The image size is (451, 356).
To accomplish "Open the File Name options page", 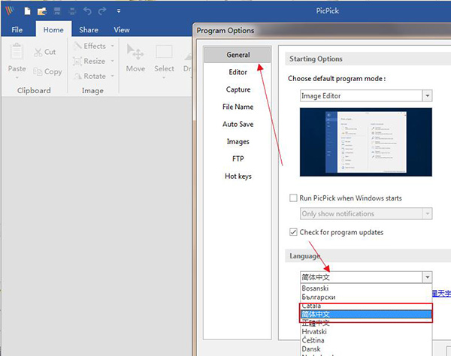I will click(238, 107).
